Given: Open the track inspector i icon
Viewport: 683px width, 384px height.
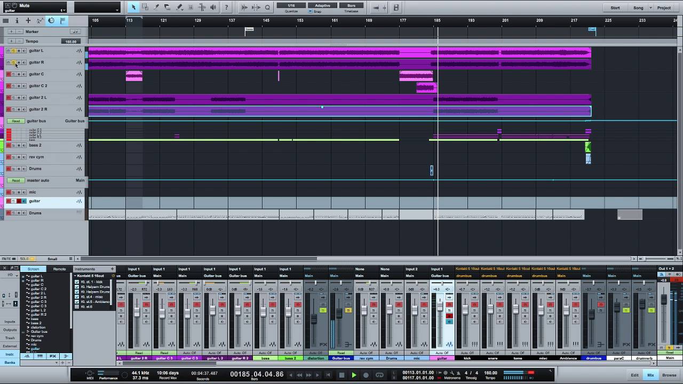Looking at the screenshot, I should point(17,21).
